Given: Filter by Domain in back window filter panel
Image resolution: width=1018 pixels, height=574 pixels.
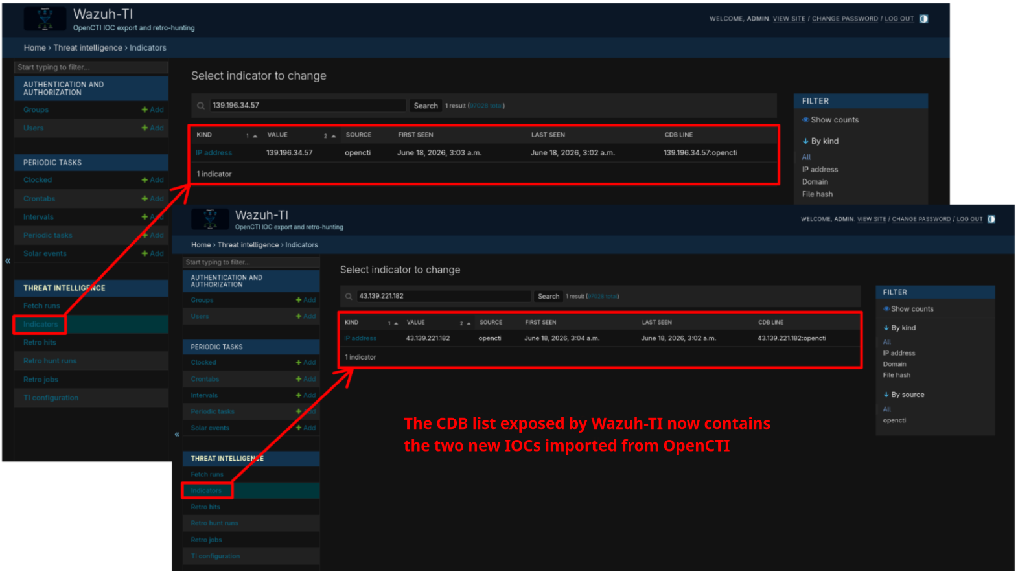Looking at the screenshot, I should [x=815, y=182].
